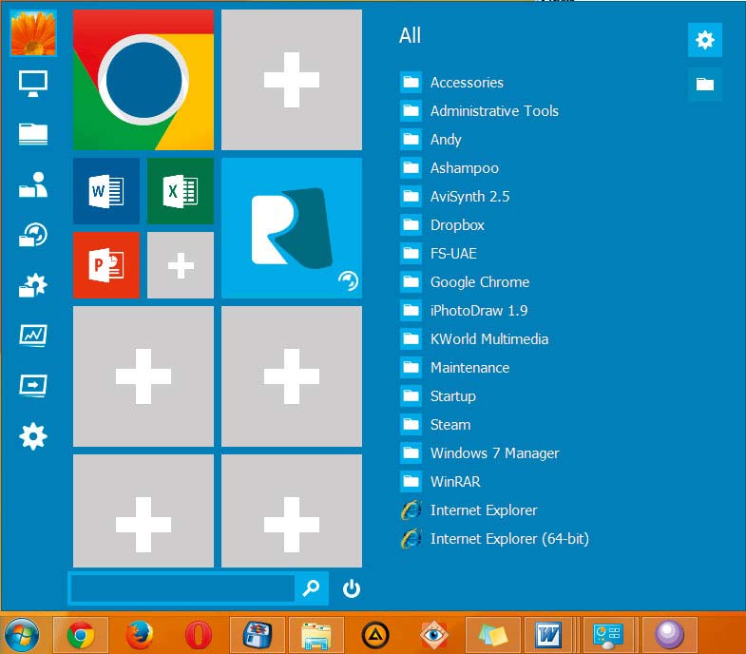
Task: Open the folder-with-gear sidebar icon
Action: pyautogui.click(x=33, y=285)
